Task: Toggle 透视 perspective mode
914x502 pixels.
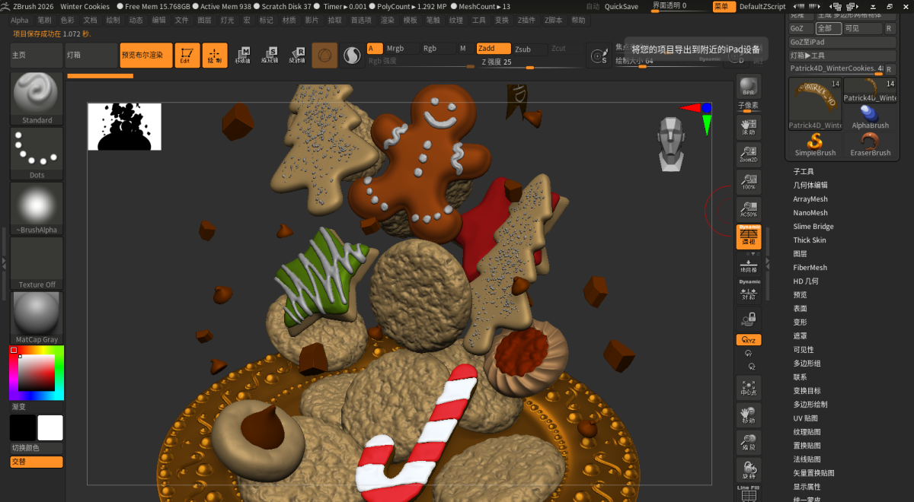Action: (749, 237)
